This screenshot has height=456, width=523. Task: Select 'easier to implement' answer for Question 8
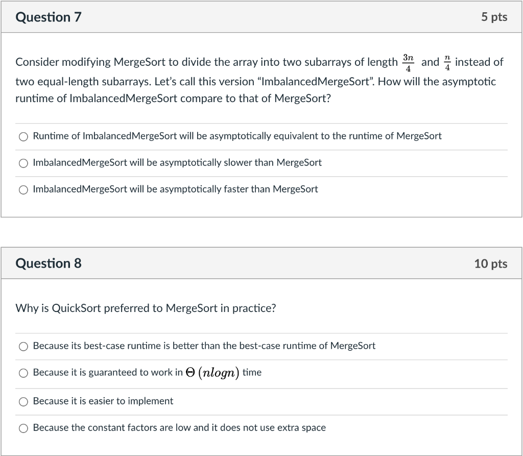23,402
